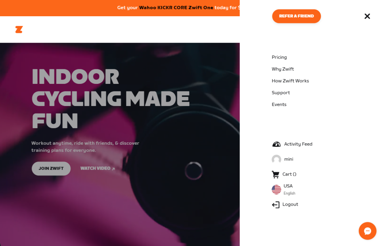Go to How Zwift Works
Image resolution: width=383 pixels, height=246 pixels.
290,81
